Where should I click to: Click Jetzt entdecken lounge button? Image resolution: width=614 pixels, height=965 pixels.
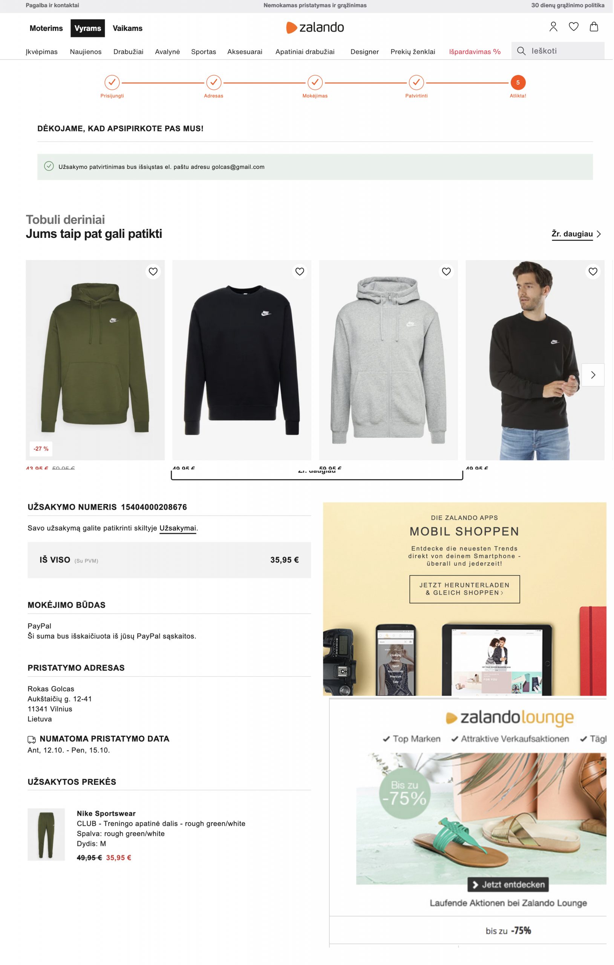coord(509,885)
